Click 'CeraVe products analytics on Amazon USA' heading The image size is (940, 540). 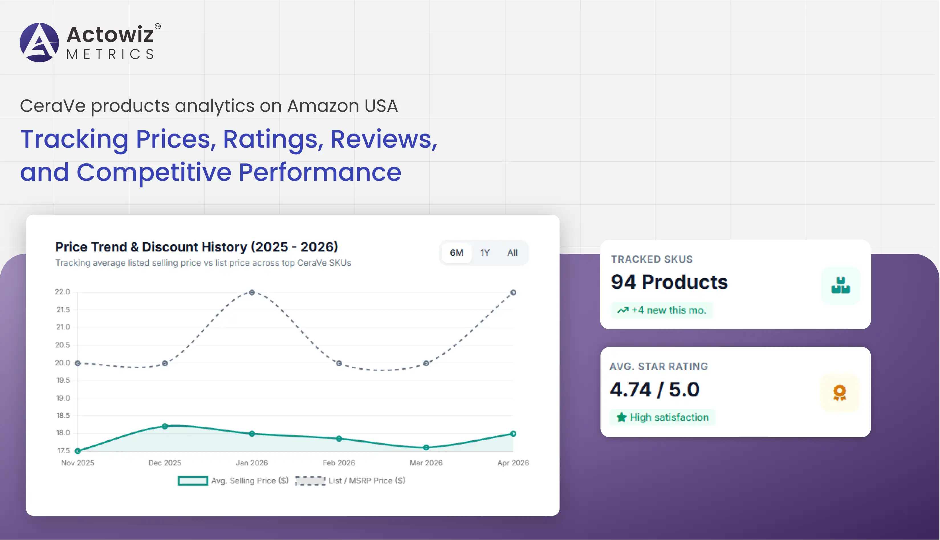[209, 106]
